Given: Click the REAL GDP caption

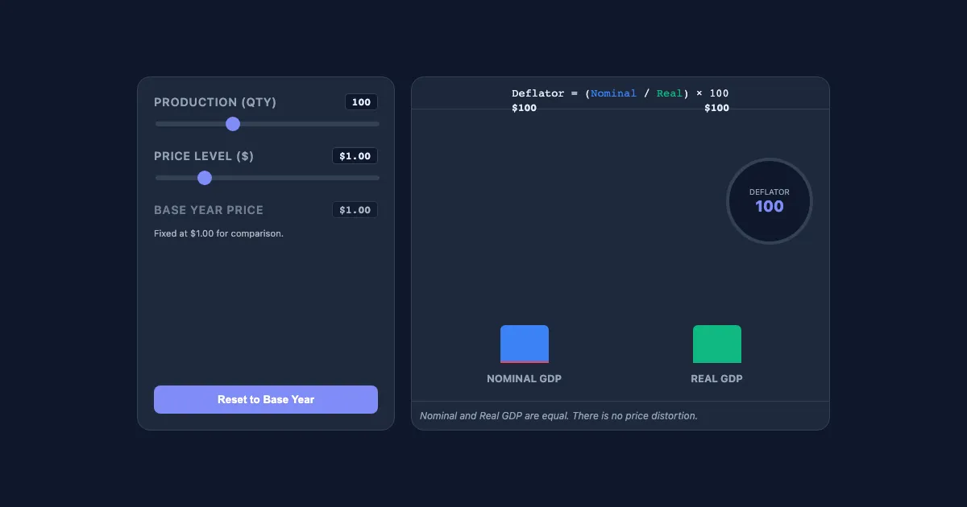Looking at the screenshot, I should 717,378.
